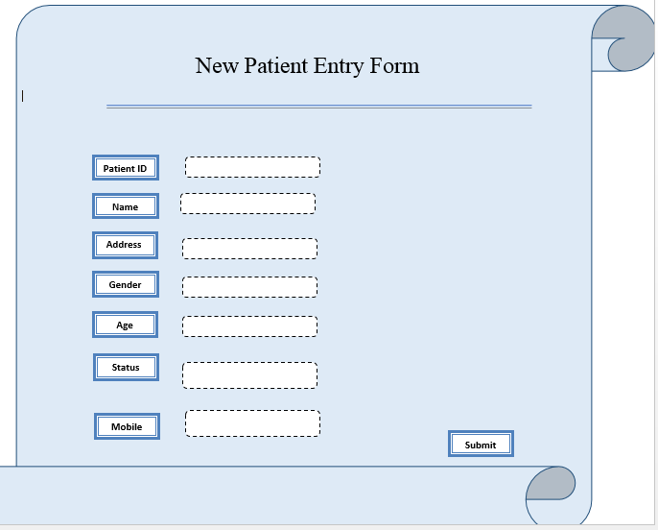Focus the Patient ID input field
658x530 pixels.
[x=252, y=167]
